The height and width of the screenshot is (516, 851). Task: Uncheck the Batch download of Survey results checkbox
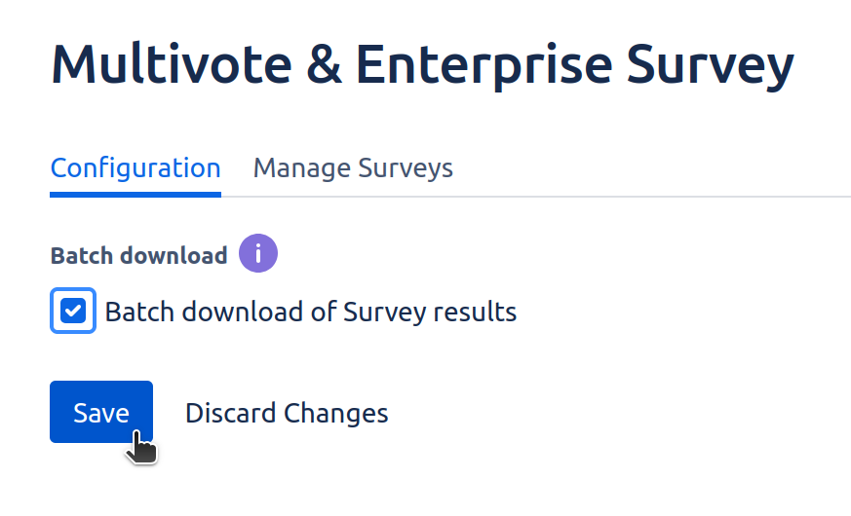tap(73, 312)
